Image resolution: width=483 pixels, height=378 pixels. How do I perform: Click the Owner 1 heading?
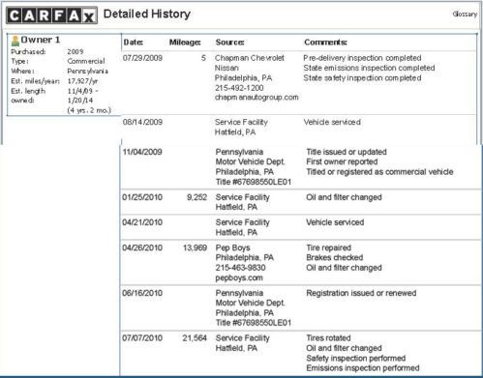click(x=41, y=40)
